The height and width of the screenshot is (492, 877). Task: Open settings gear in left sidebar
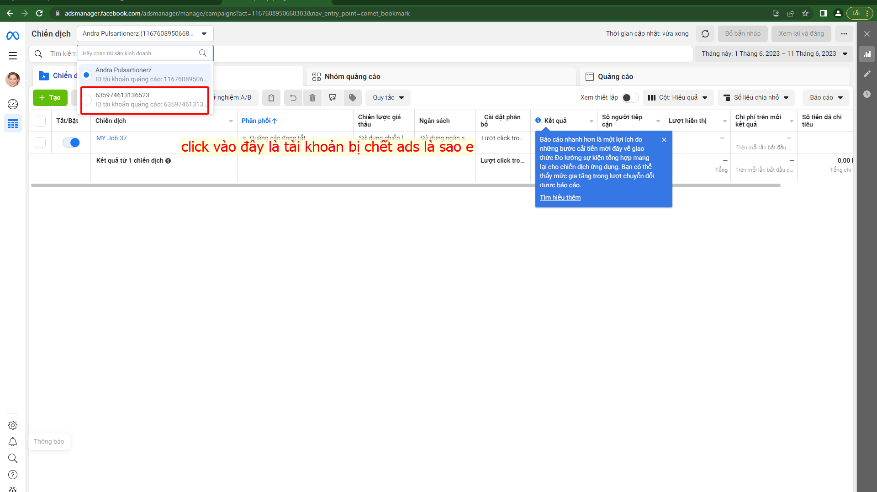click(13, 425)
